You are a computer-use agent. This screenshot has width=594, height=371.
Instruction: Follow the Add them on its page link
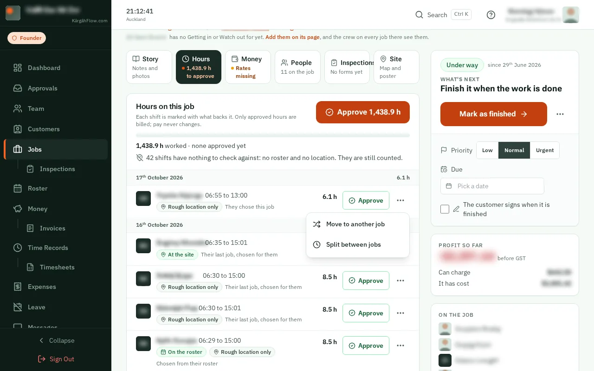tap(292, 37)
